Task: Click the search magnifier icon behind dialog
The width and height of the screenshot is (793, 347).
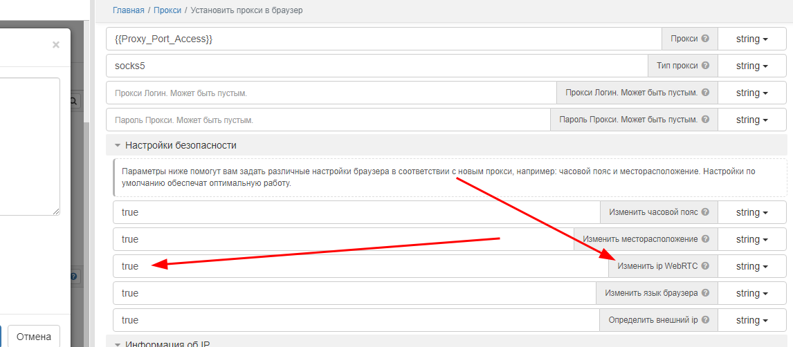Action: pyautogui.click(x=73, y=101)
